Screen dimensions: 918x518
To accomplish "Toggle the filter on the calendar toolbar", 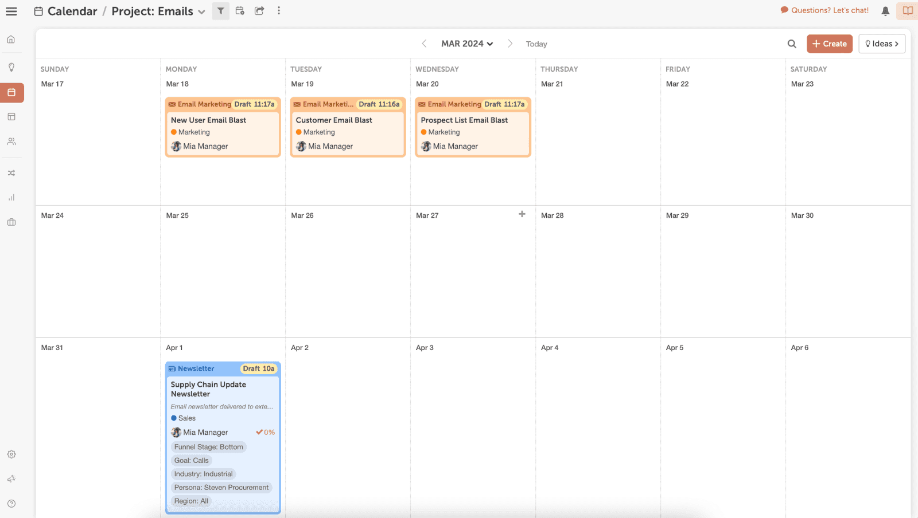I will pos(221,11).
